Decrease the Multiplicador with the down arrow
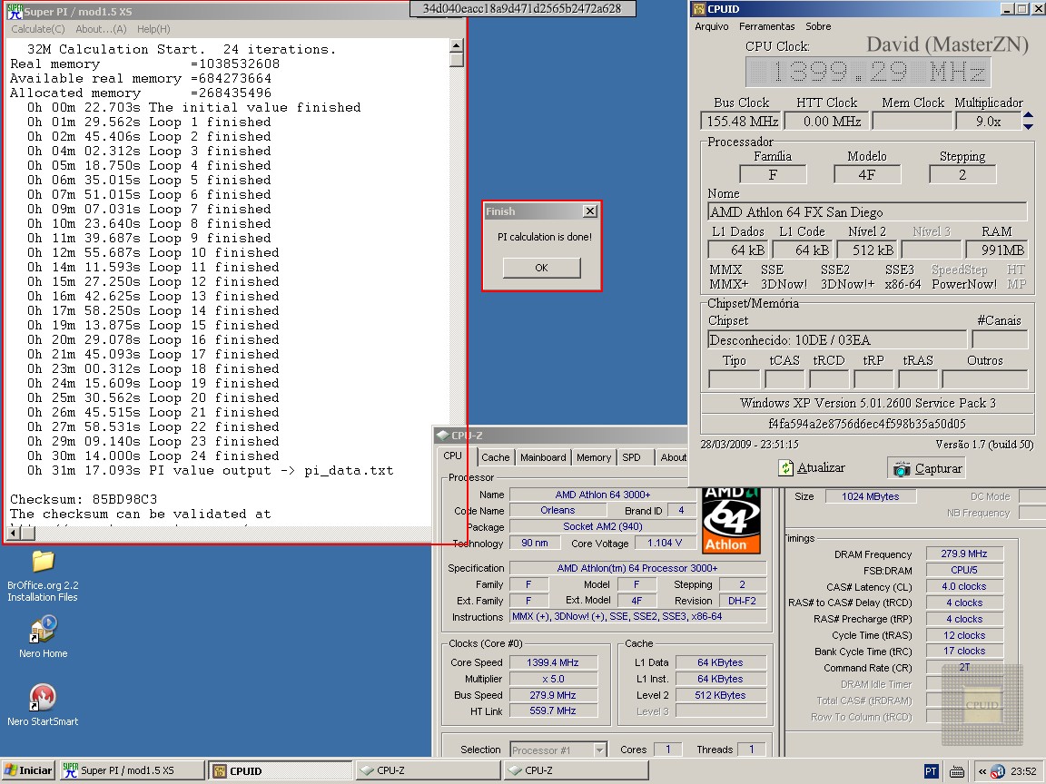1046x784 pixels. coord(1028,126)
